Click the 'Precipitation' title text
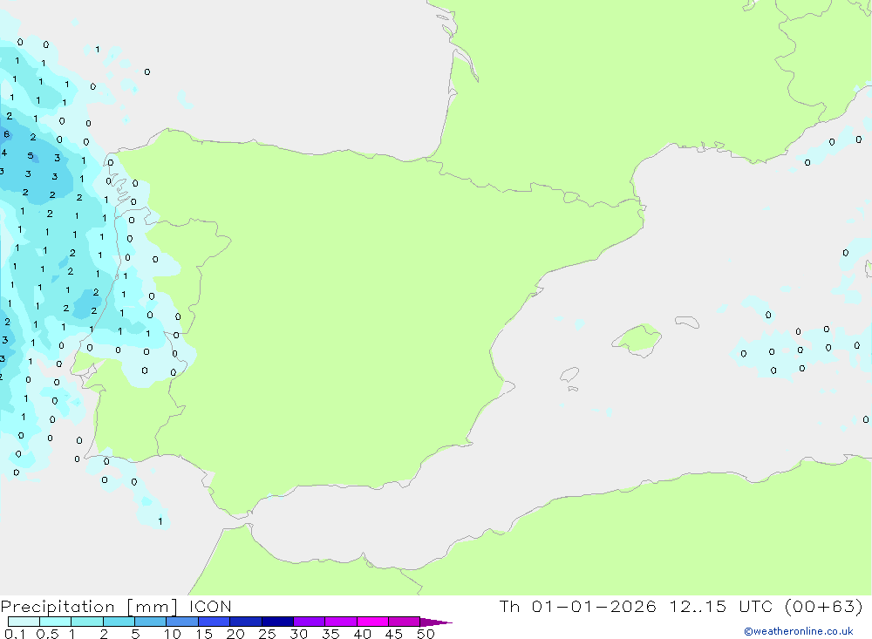This screenshot has width=872, height=639. point(58,607)
